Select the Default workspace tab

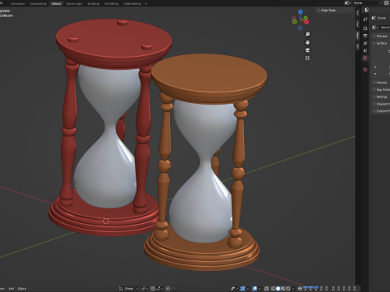point(56,3)
